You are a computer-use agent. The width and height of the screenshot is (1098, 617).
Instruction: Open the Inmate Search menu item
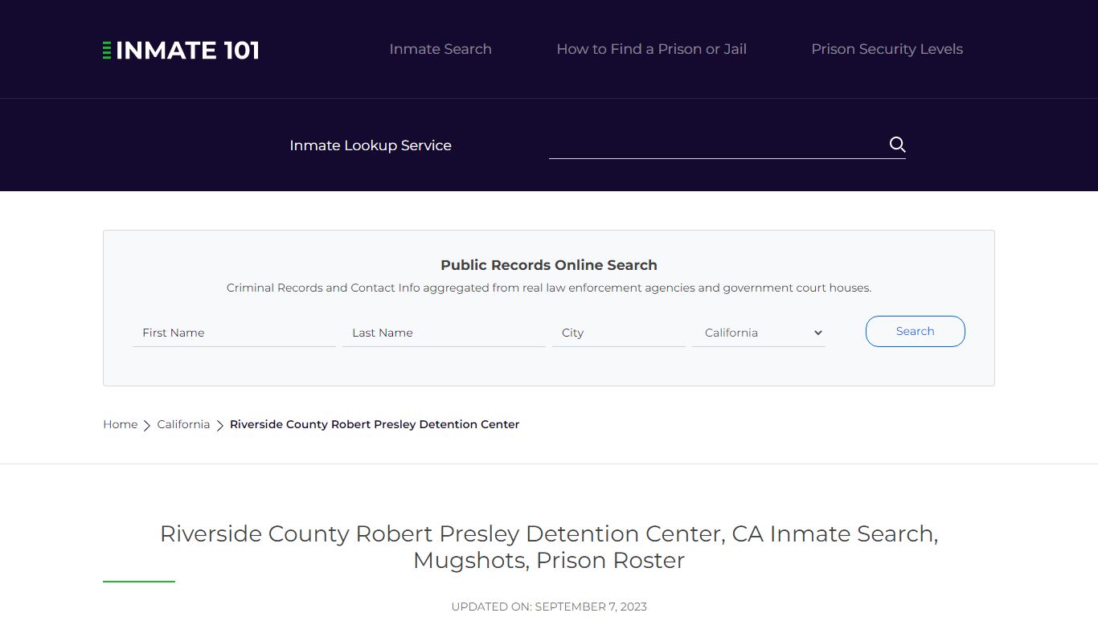440,49
